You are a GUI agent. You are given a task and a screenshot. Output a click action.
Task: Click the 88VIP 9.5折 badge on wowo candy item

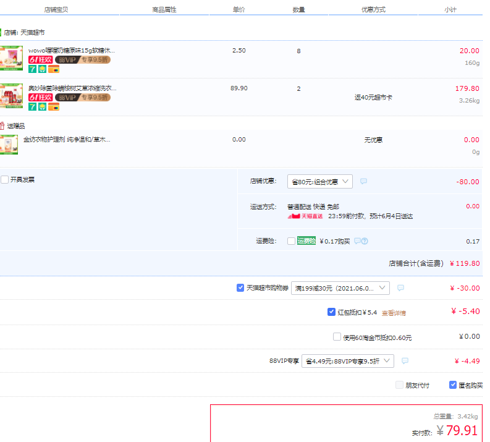pyautogui.click(x=83, y=60)
